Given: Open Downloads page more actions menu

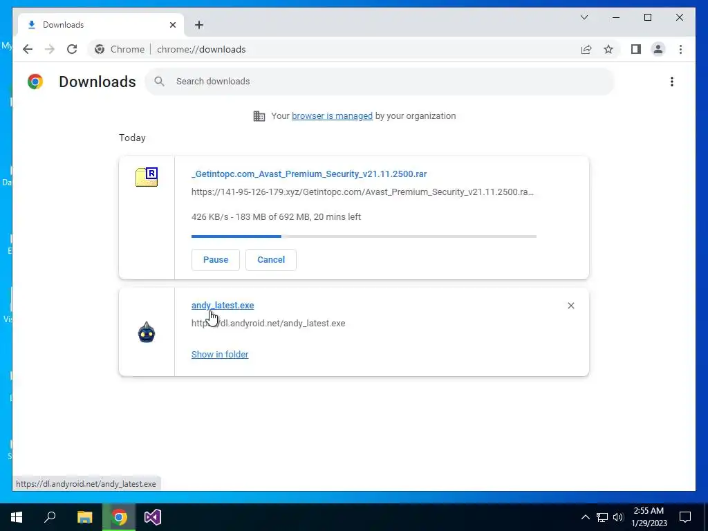Looking at the screenshot, I should (672, 82).
